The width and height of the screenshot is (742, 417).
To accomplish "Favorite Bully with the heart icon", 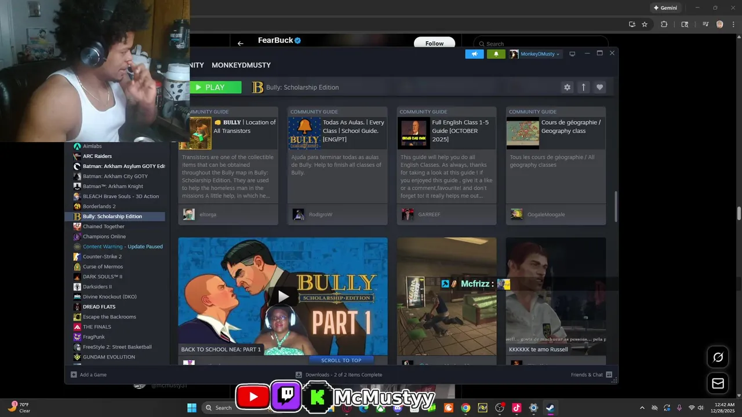I will 600,87.
